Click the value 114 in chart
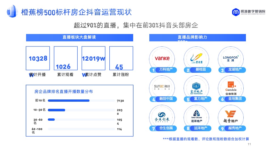 click(119, 129)
